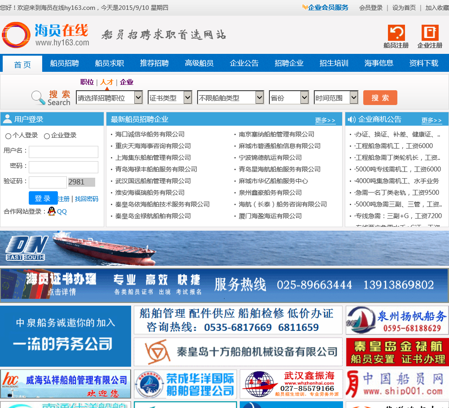
Task: Click 更多>> in 最新船员招聘企业 panel
Action: (325, 120)
